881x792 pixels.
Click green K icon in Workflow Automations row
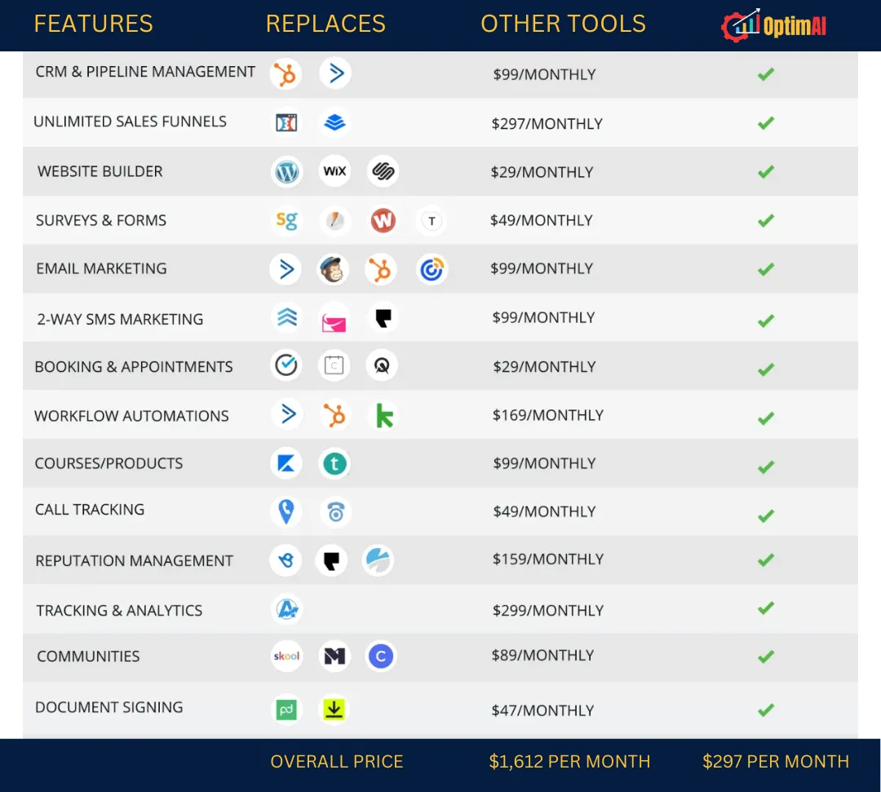(x=384, y=416)
